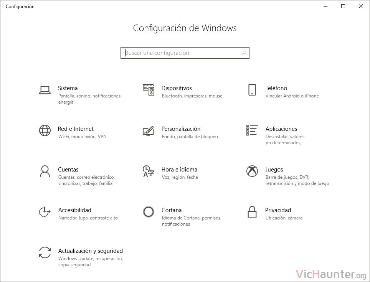Open the Actualización y seguridad title link
370x282 pixels.
coord(90,251)
